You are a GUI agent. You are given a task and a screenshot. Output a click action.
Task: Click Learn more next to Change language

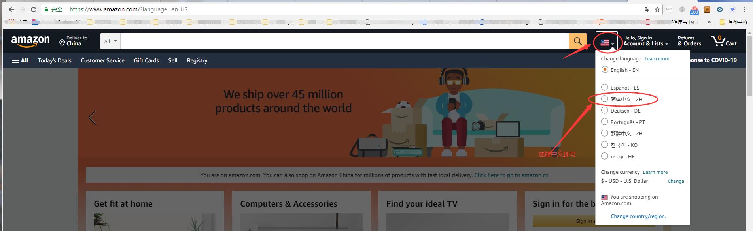657,59
